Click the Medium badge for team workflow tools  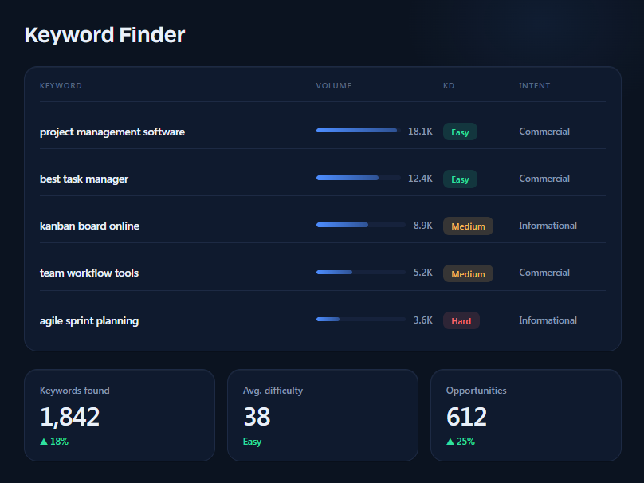click(x=468, y=273)
